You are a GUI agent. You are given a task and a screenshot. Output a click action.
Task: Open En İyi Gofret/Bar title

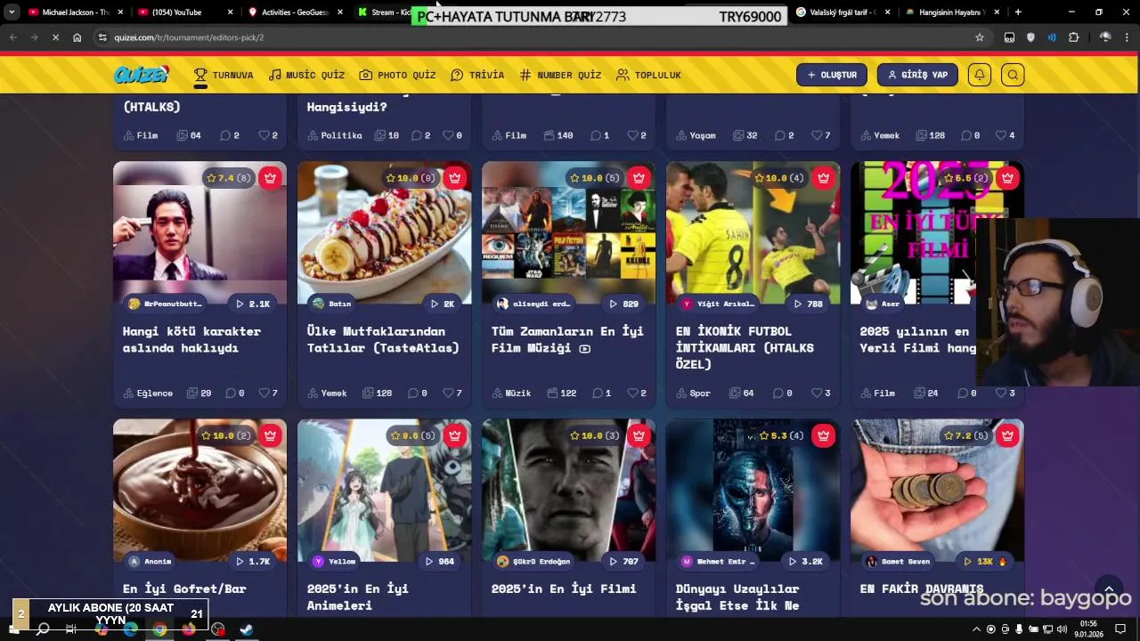point(184,588)
